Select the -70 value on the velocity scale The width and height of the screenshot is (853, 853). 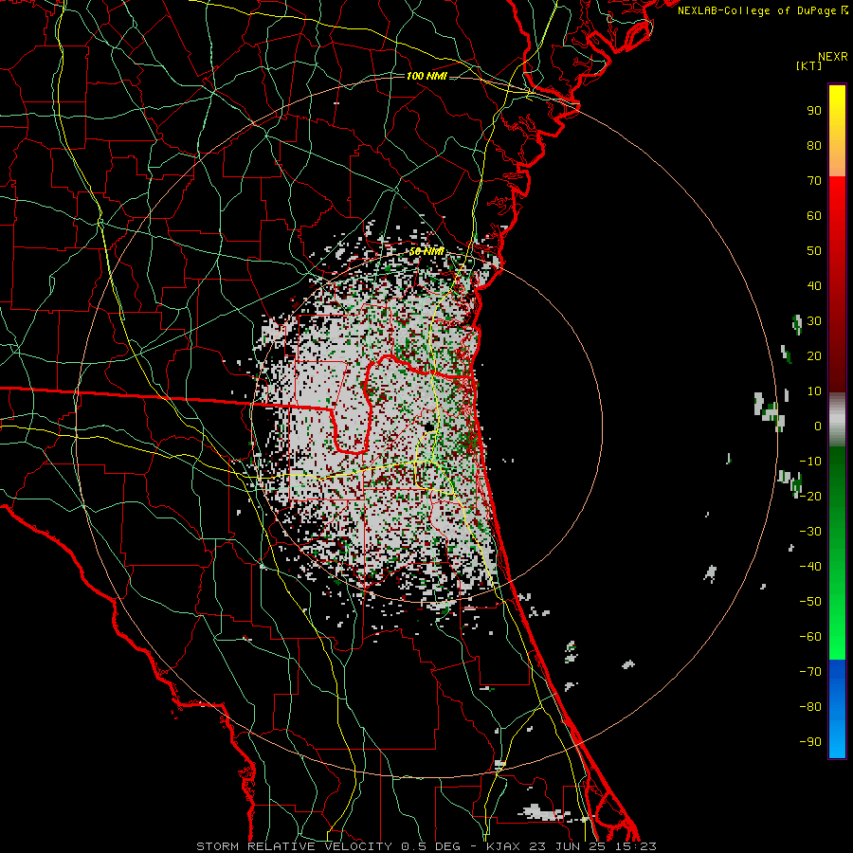point(810,672)
